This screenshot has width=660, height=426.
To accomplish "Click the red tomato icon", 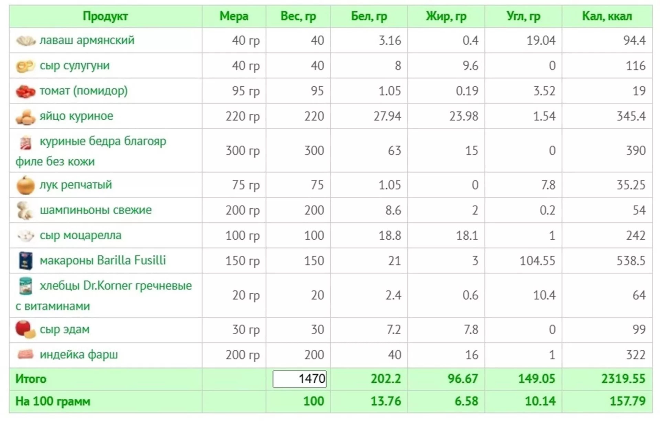I will (x=26, y=91).
